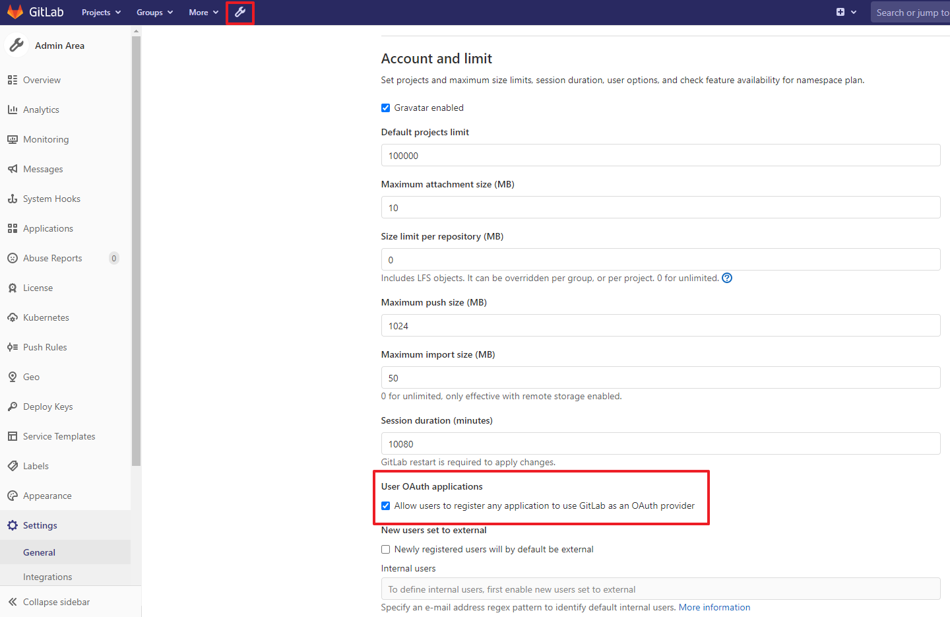The height and width of the screenshot is (617, 950).
Task: Click the Account and limit heading
Action: tap(436, 58)
